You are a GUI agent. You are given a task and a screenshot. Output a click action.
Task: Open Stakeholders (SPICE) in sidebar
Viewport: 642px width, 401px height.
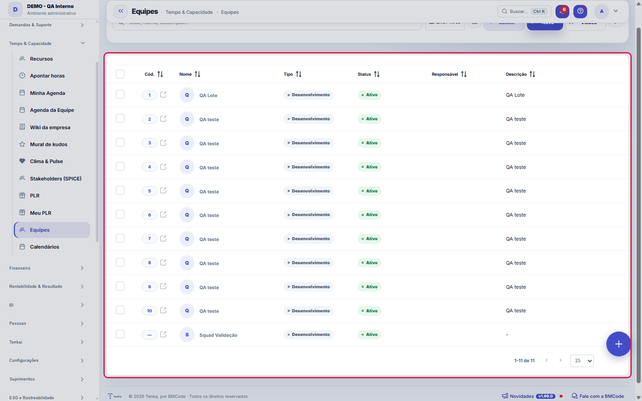coord(52,179)
